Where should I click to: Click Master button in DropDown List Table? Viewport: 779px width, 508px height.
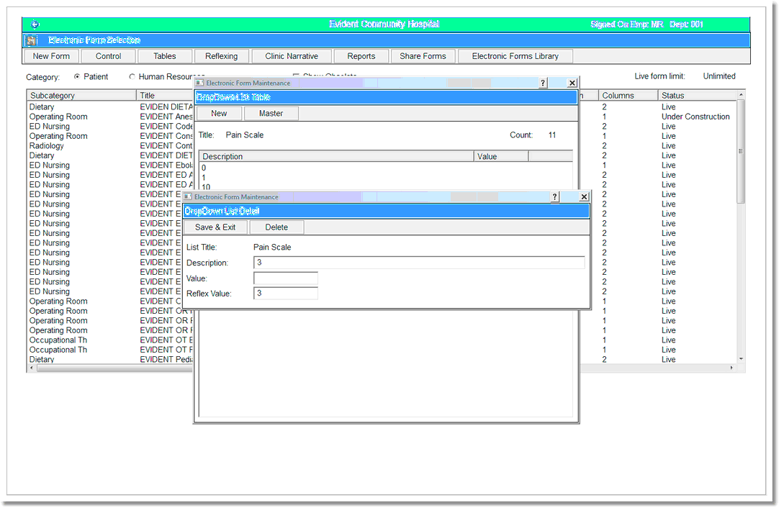click(271, 113)
